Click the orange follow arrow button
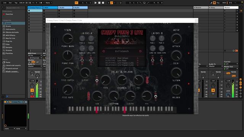Screen dimensions: 244x137 click(x=76, y=3)
